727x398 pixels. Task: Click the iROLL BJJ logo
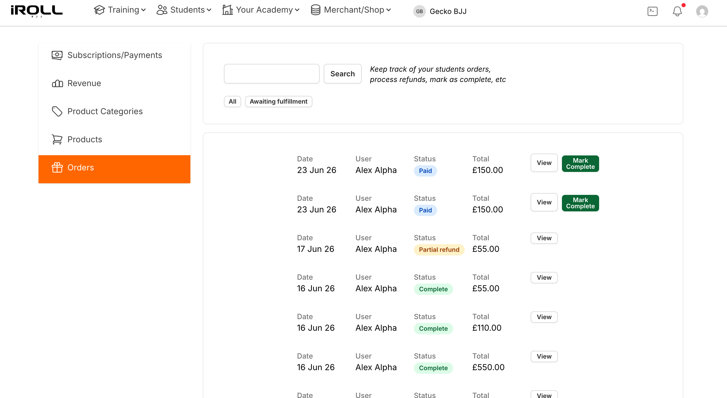click(x=37, y=11)
